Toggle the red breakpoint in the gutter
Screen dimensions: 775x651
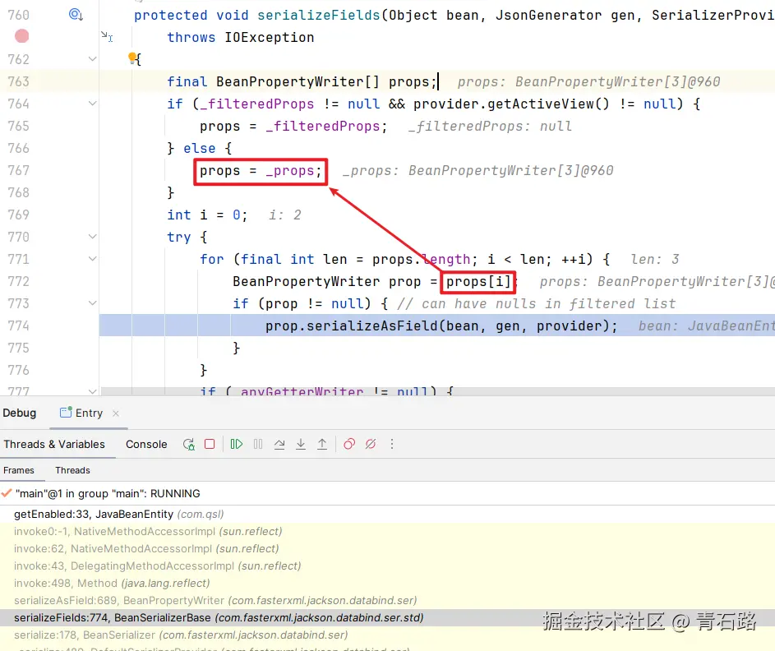click(21, 35)
